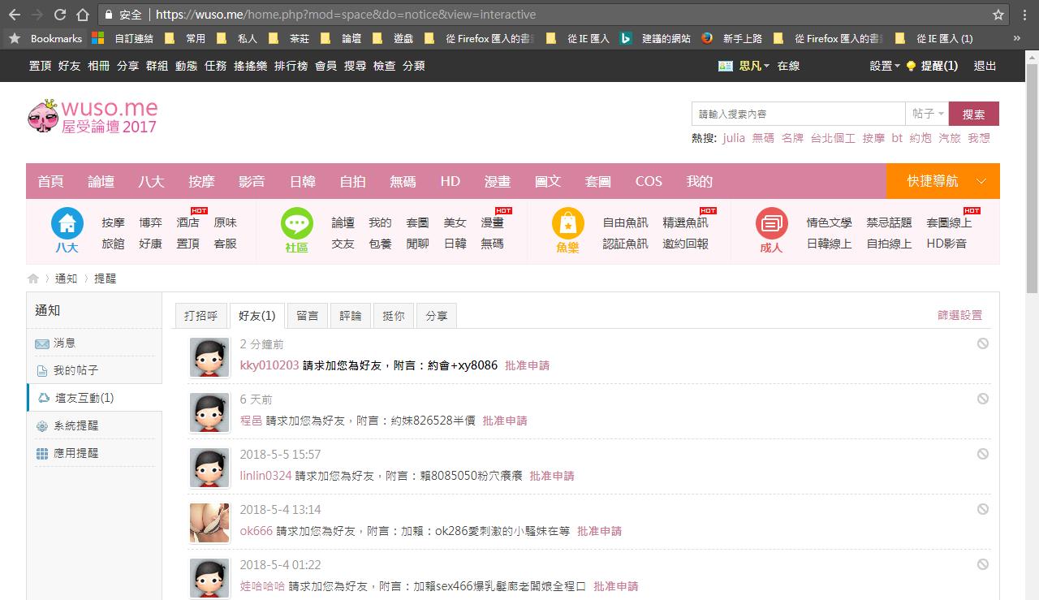Click the red 成人 icon

771,223
